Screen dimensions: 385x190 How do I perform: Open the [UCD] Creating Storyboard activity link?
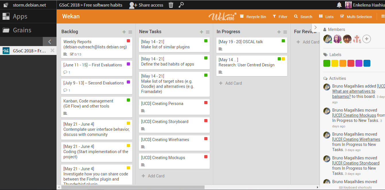point(356,163)
